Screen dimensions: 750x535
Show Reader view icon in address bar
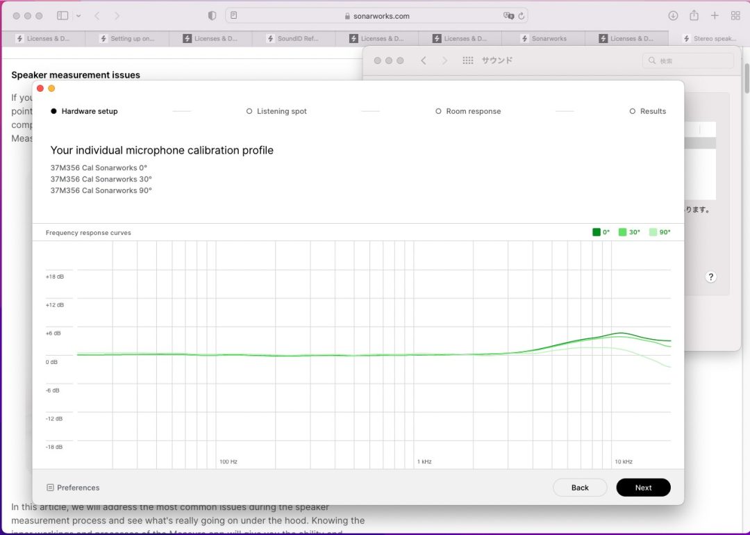pyautogui.click(x=234, y=15)
